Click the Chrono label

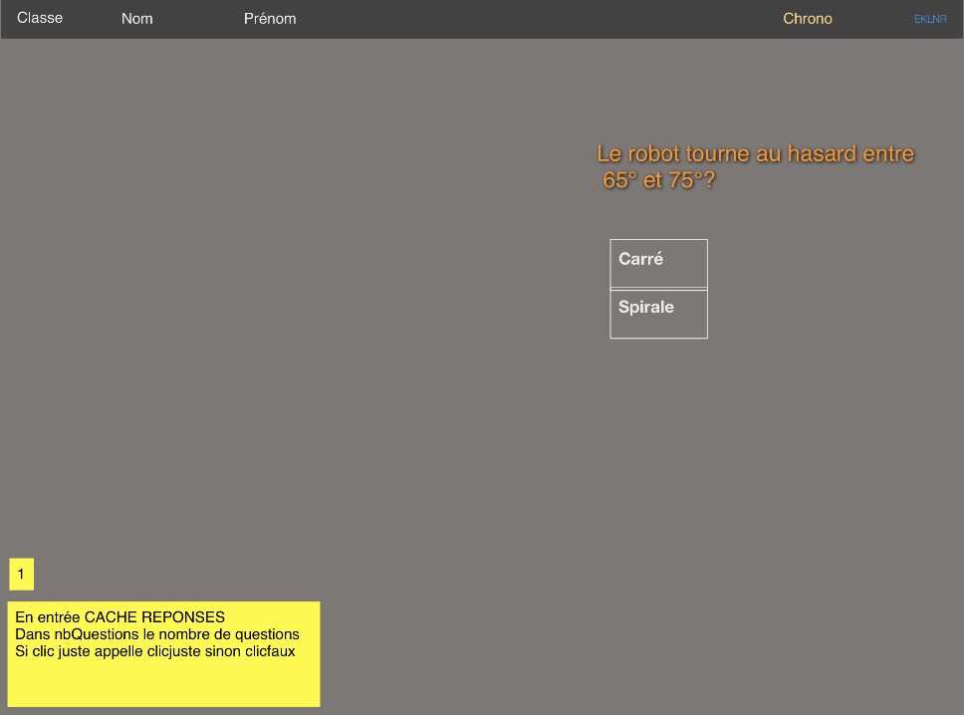tap(808, 19)
